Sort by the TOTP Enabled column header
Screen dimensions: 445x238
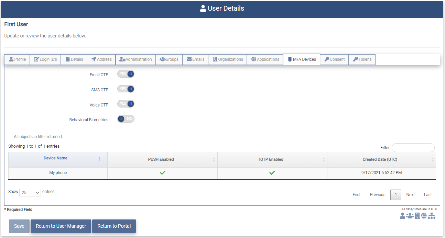pos(272,159)
